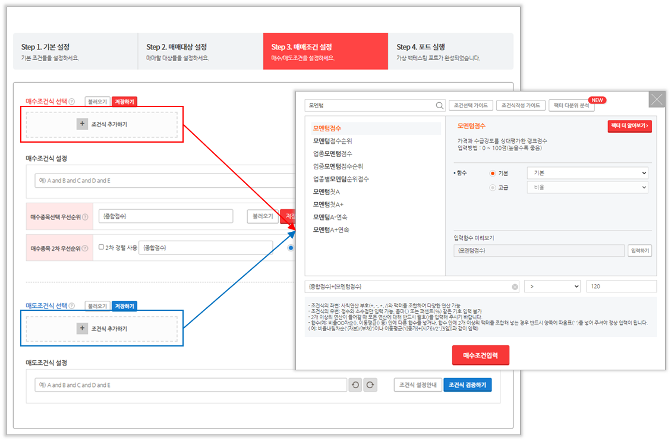Viewport: 671px width, 441px height.
Task: Click the help icon next to 매수조건식 선택
Action: [72, 102]
